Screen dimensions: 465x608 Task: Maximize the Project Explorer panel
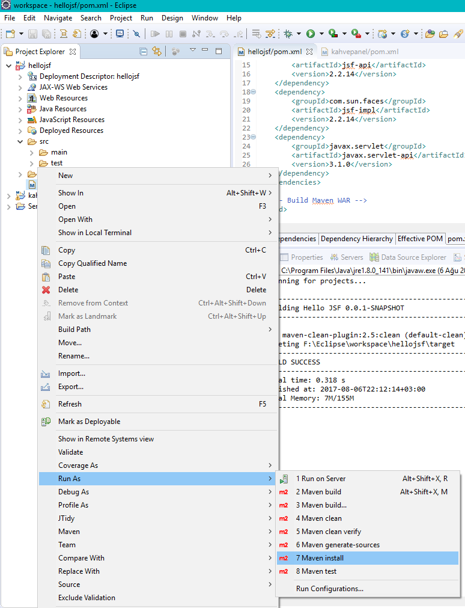[x=219, y=51]
